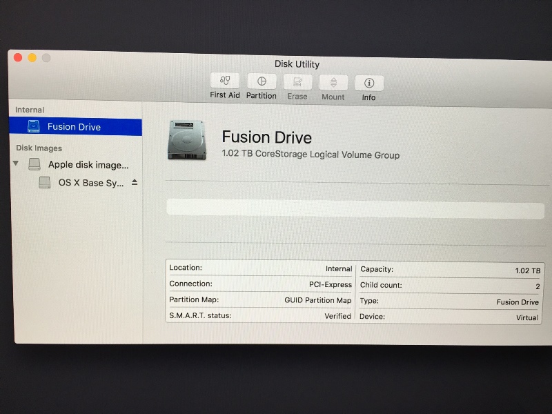The image size is (552, 414).
Task: Click the GUID Partition Map value
Action: 318,300
